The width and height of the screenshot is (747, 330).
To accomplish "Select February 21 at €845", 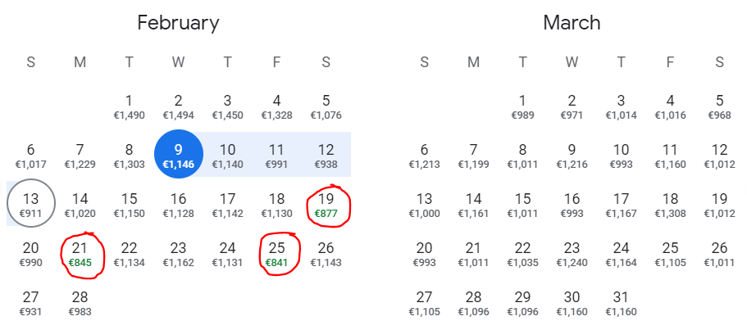I will [x=80, y=253].
